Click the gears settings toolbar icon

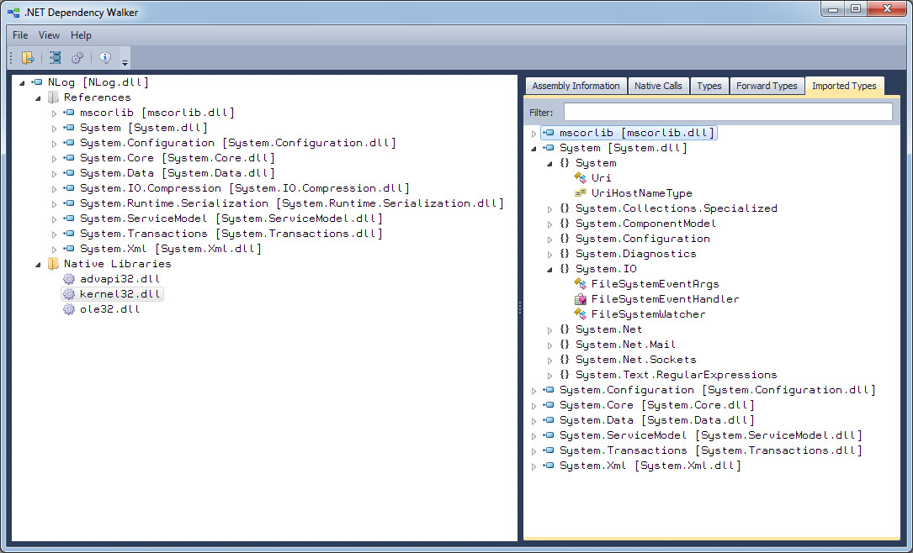[77, 57]
